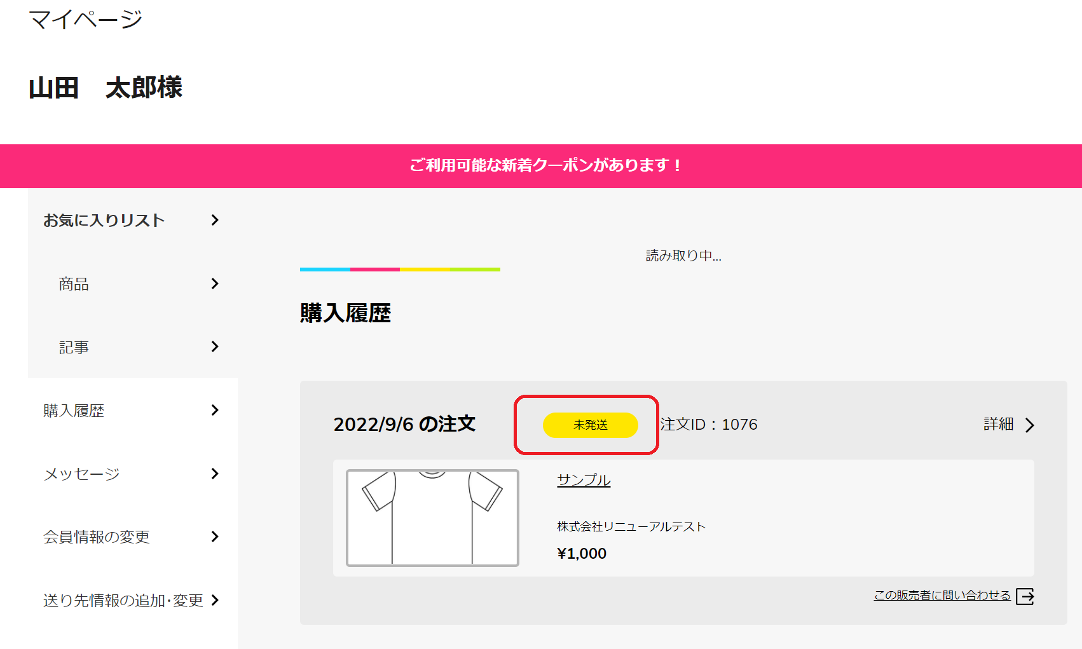Expand the お気に入りリスト chevron arrow
The image size is (1082, 649).
point(215,220)
